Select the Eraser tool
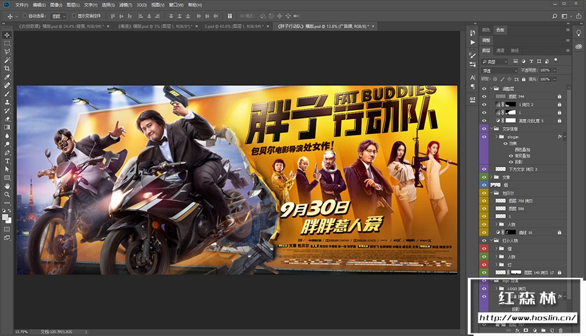The height and width of the screenshot is (336, 586). tap(7, 119)
